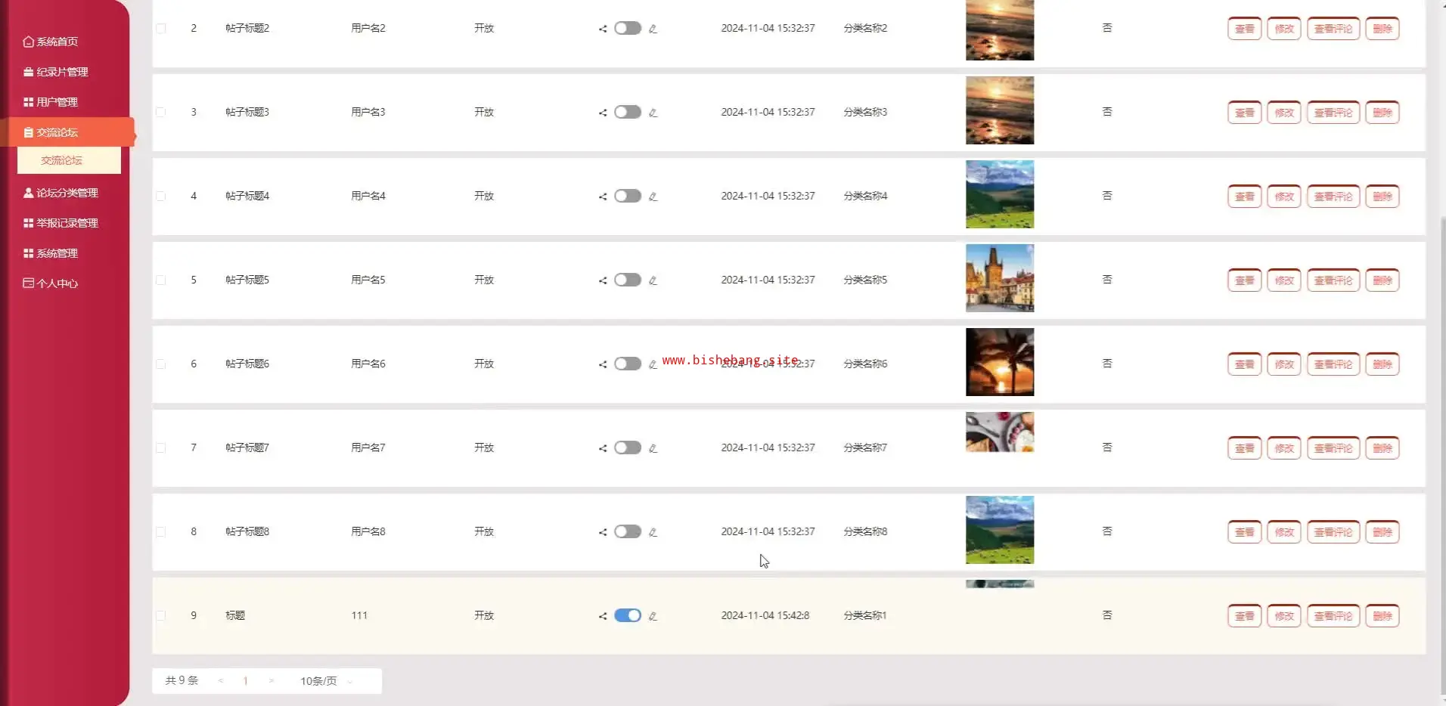This screenshot has width=1446, height=706.
Task: Click the pencil icon in row 帖子标题2
Action: (x=653, y=29)
